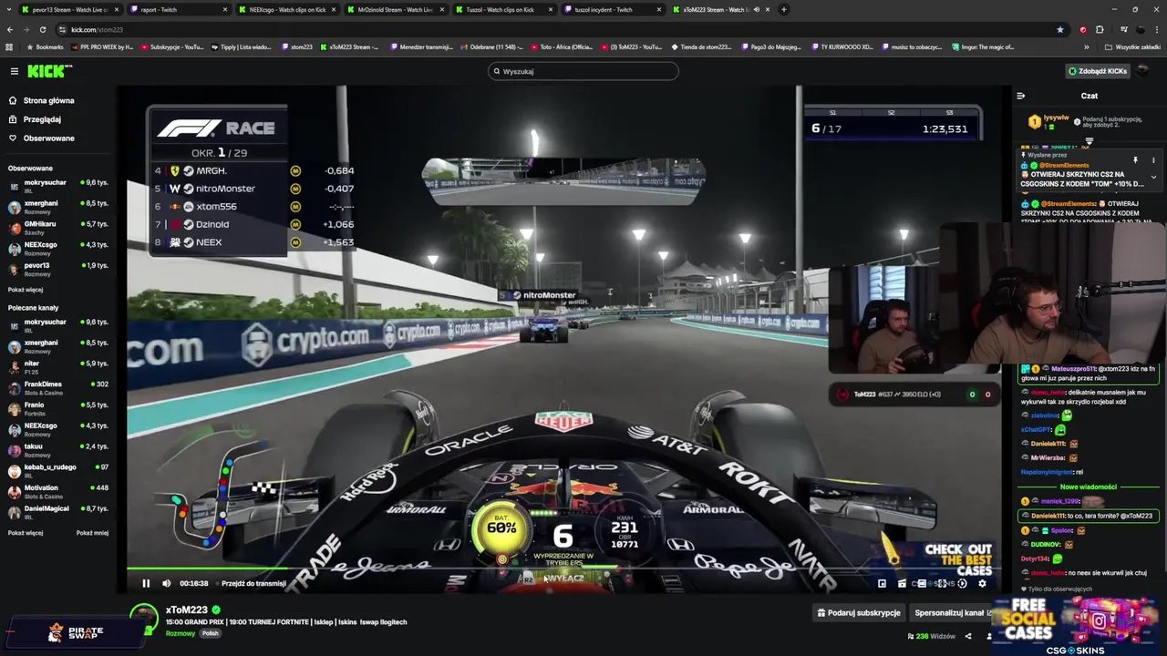Screen dimensions: 1167x656
Task: Click Free Social Cases CSGOSkins ad
Action: click(1078, 627)
